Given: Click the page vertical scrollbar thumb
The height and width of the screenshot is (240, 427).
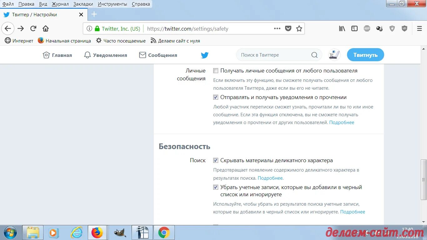Looking at the screenshot, I should (424, 179).
